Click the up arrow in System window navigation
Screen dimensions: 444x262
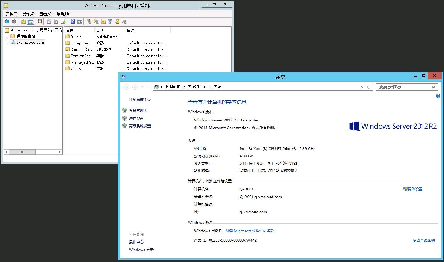coord(149,87)
